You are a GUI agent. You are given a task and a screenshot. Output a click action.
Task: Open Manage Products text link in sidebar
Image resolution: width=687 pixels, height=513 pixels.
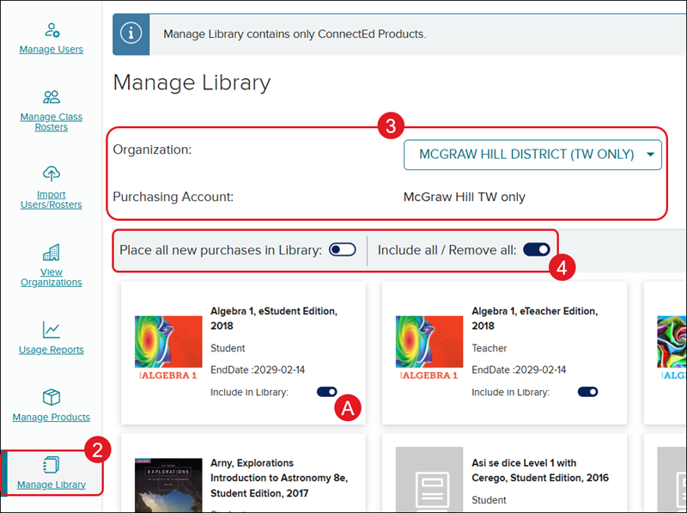click(52, 418)
